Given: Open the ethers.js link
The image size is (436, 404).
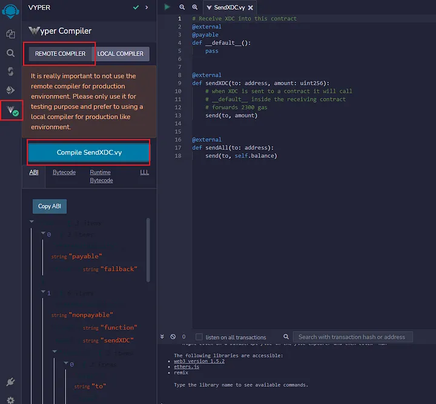Looking at the screenshot, I should tap(187, 366).
